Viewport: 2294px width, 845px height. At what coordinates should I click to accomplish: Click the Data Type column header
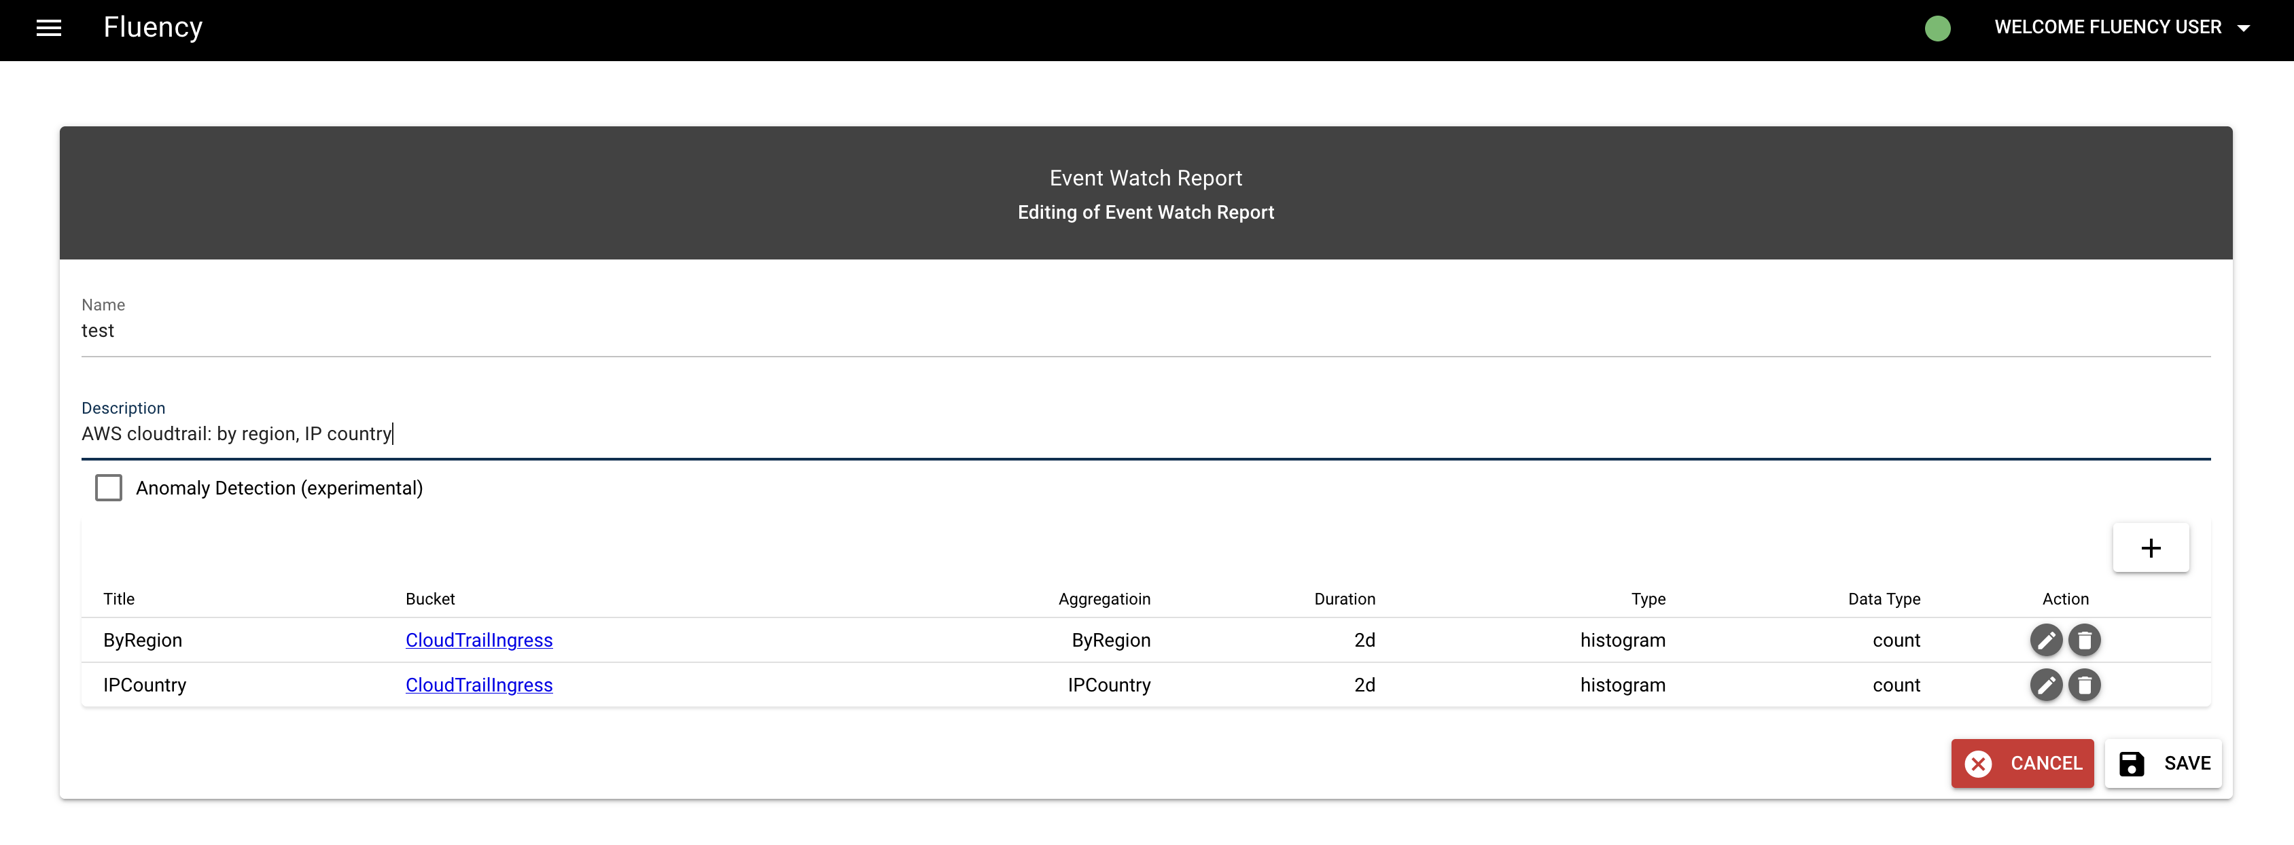(1884, 599)
